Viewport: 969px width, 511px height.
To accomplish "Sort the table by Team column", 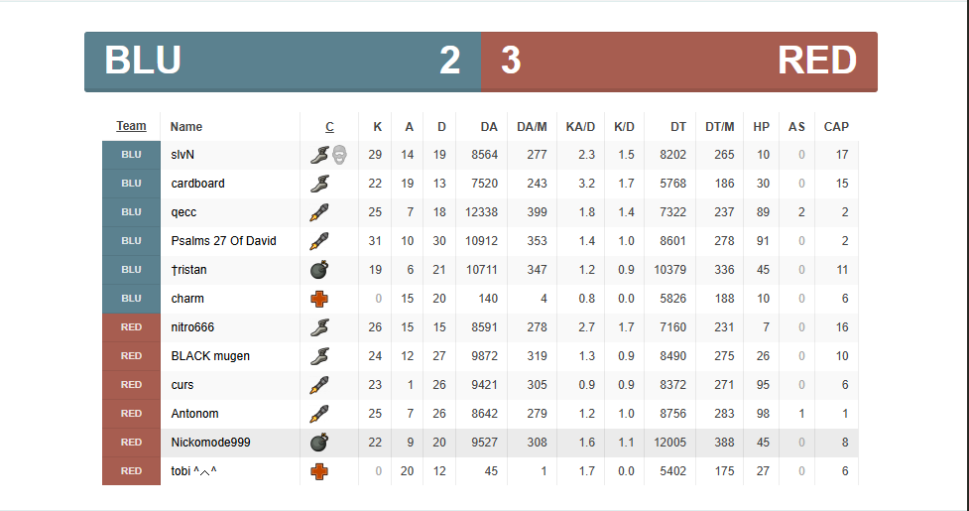I will click(x=131, y=126).
